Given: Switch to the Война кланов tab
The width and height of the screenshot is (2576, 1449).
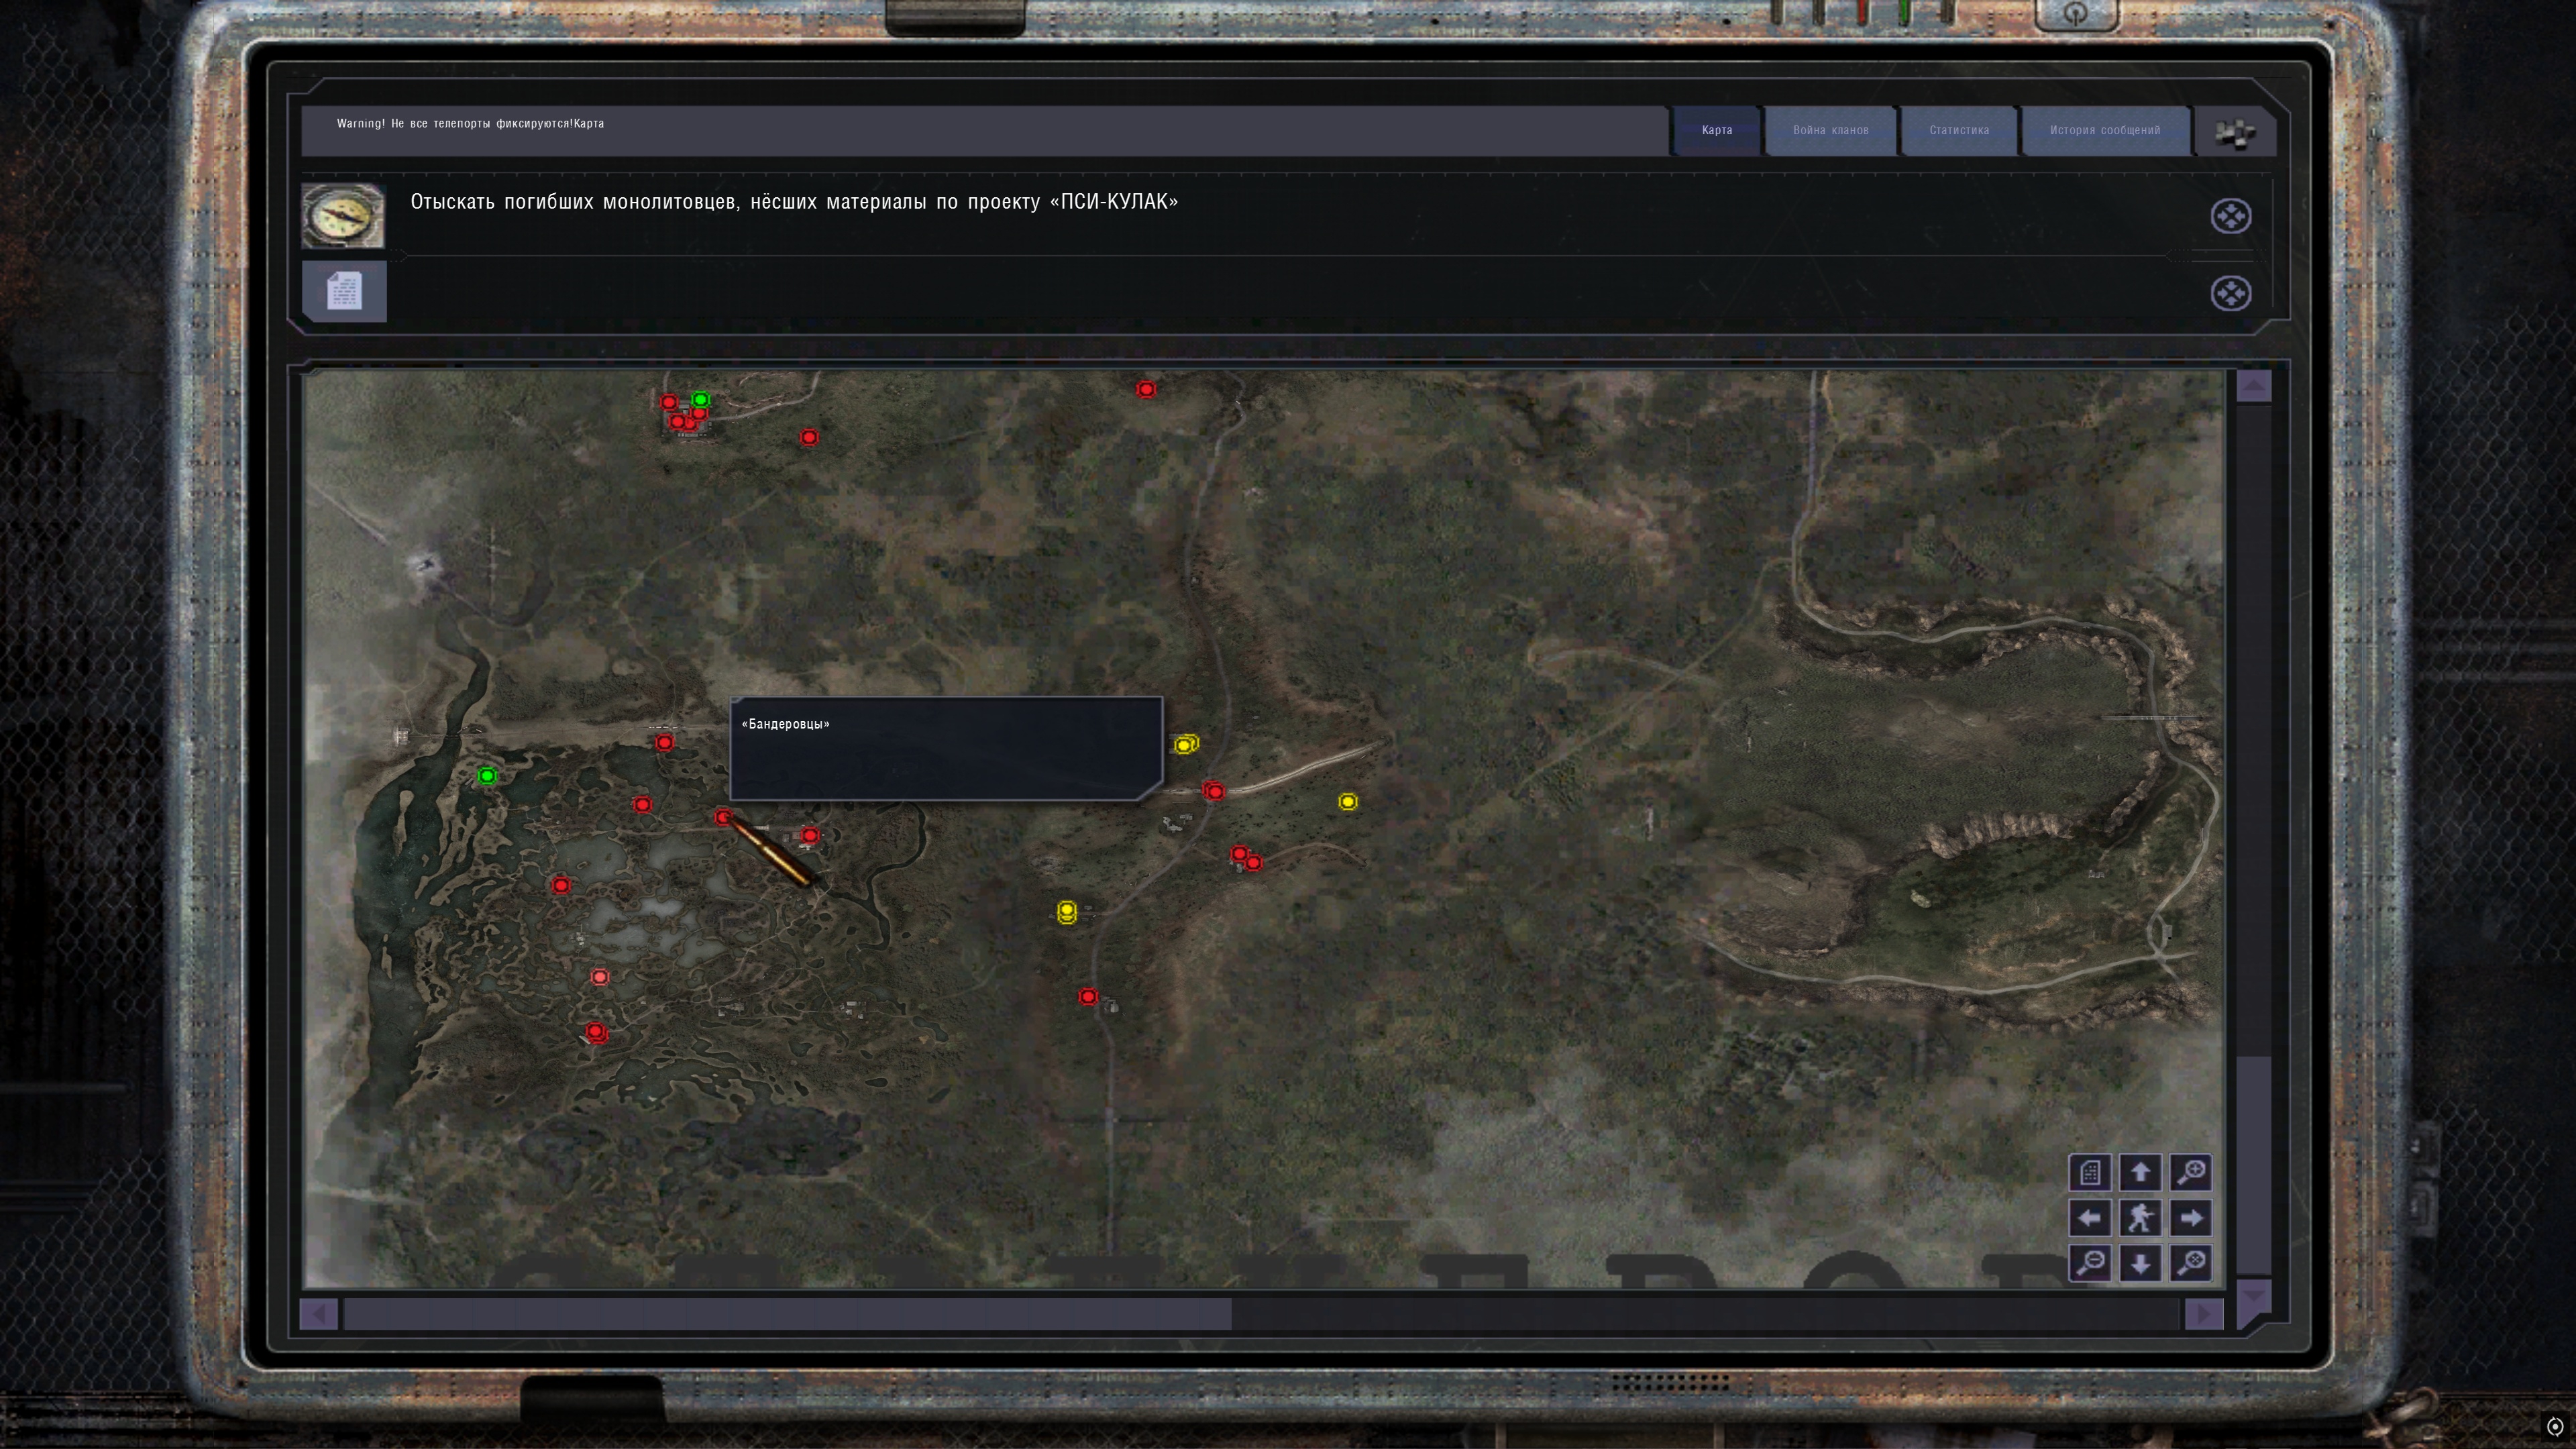Looking at the screenshot, I should coord(1830,130).
